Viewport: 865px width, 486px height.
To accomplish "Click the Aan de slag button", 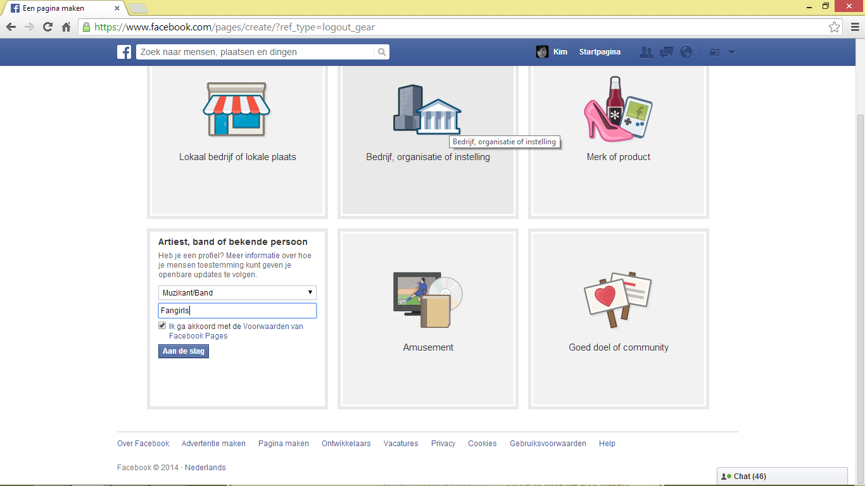I will point(184,351).
